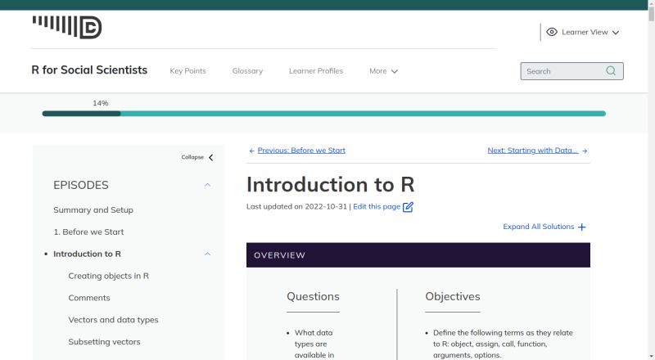Open Key Points page
655x360 pixels.
pyautogui.click(x=188, y=71)
